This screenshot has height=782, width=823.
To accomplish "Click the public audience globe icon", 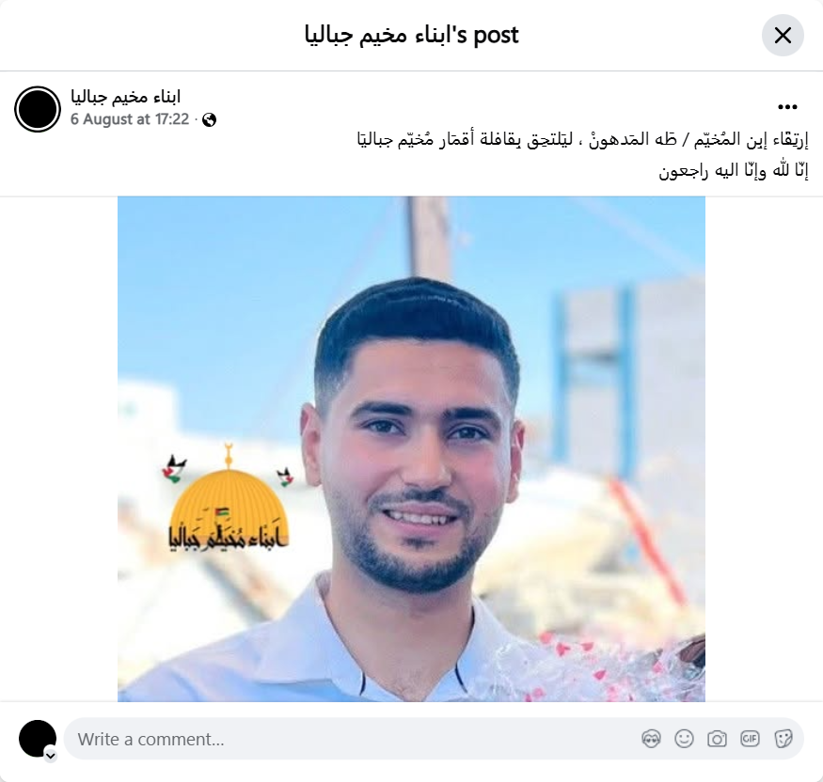I will 209,120.
